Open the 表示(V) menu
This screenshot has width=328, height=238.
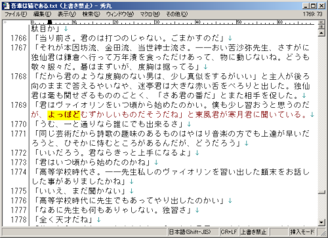pos(66,14)
